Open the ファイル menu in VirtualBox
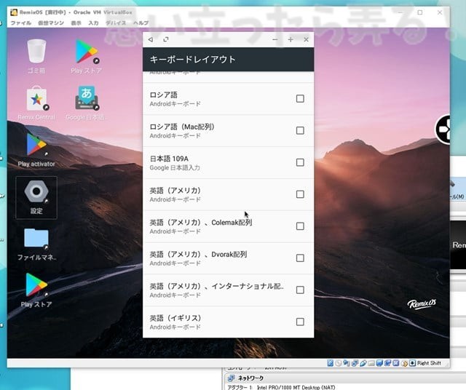 21,23
